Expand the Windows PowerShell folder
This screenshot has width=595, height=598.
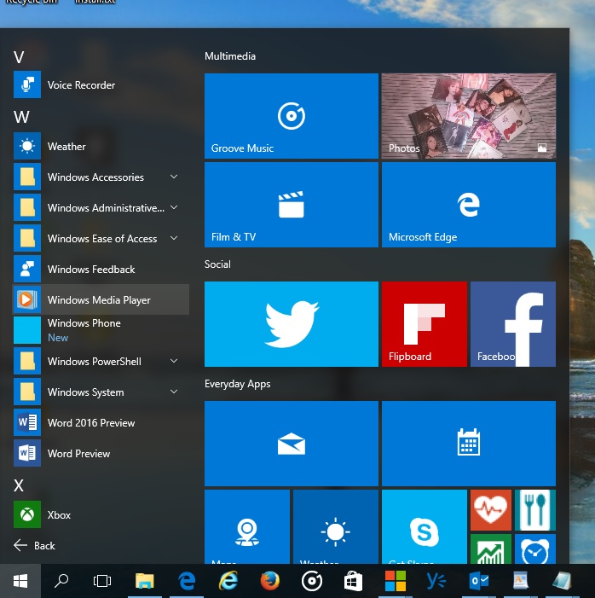(101, 361)
